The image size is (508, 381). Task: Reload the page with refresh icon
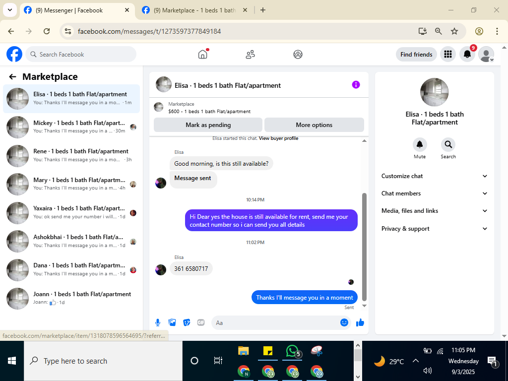click(47, 31)
